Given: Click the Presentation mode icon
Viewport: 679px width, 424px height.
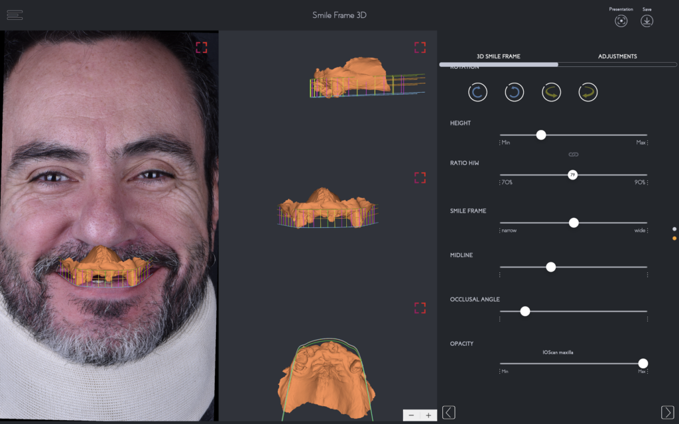Looking at the screenshot, I should coord(621,21).
